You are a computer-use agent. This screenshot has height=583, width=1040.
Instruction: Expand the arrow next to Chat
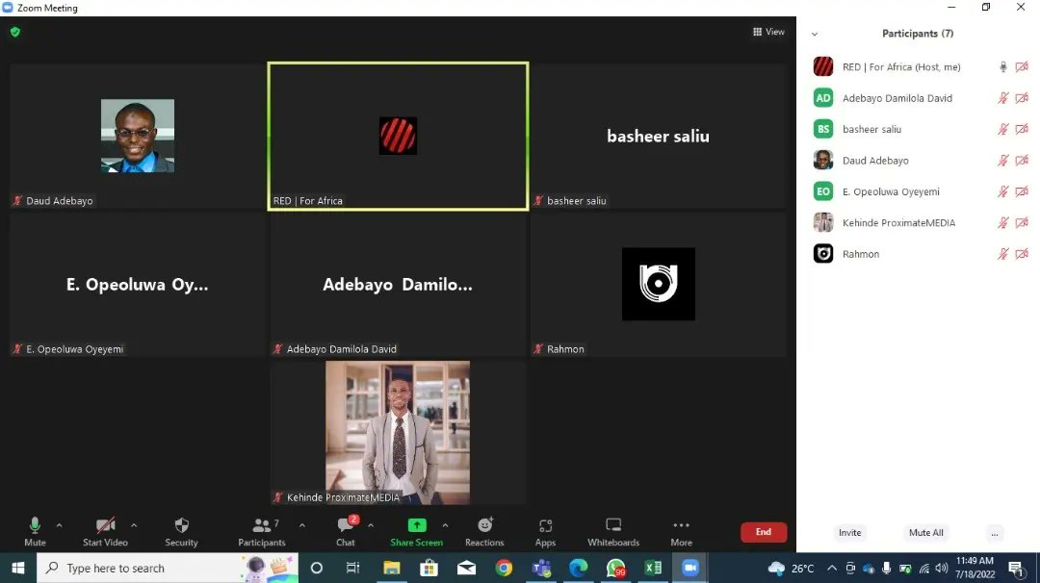point(371,525)
